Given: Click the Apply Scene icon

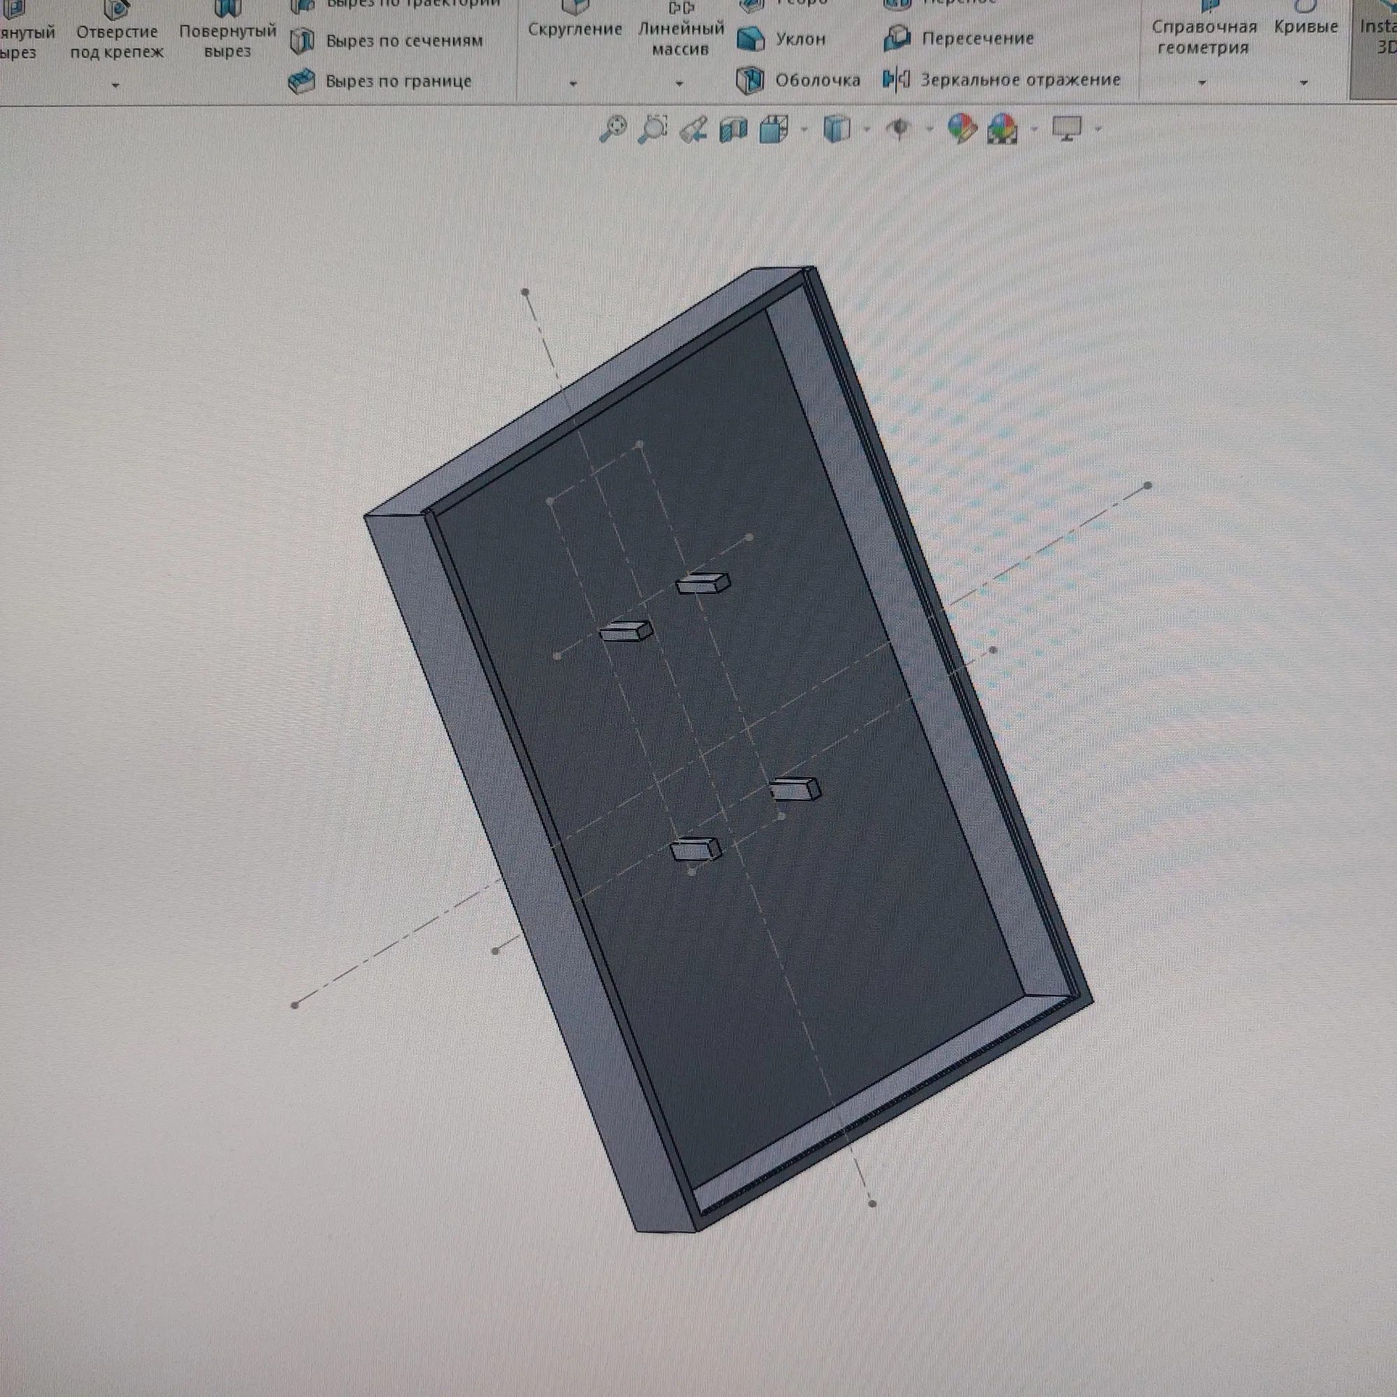Looking at the screenshot, I should pyautogui.click(x=1002, y=130).
